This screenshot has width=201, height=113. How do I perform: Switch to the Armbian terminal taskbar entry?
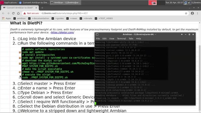tap(65, 3)
